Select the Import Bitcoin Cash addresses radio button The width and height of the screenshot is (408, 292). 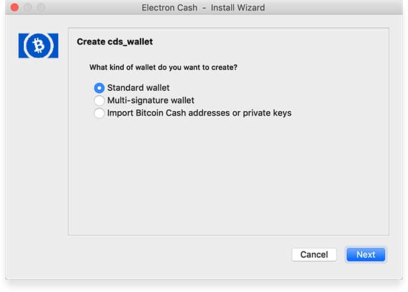99,113
